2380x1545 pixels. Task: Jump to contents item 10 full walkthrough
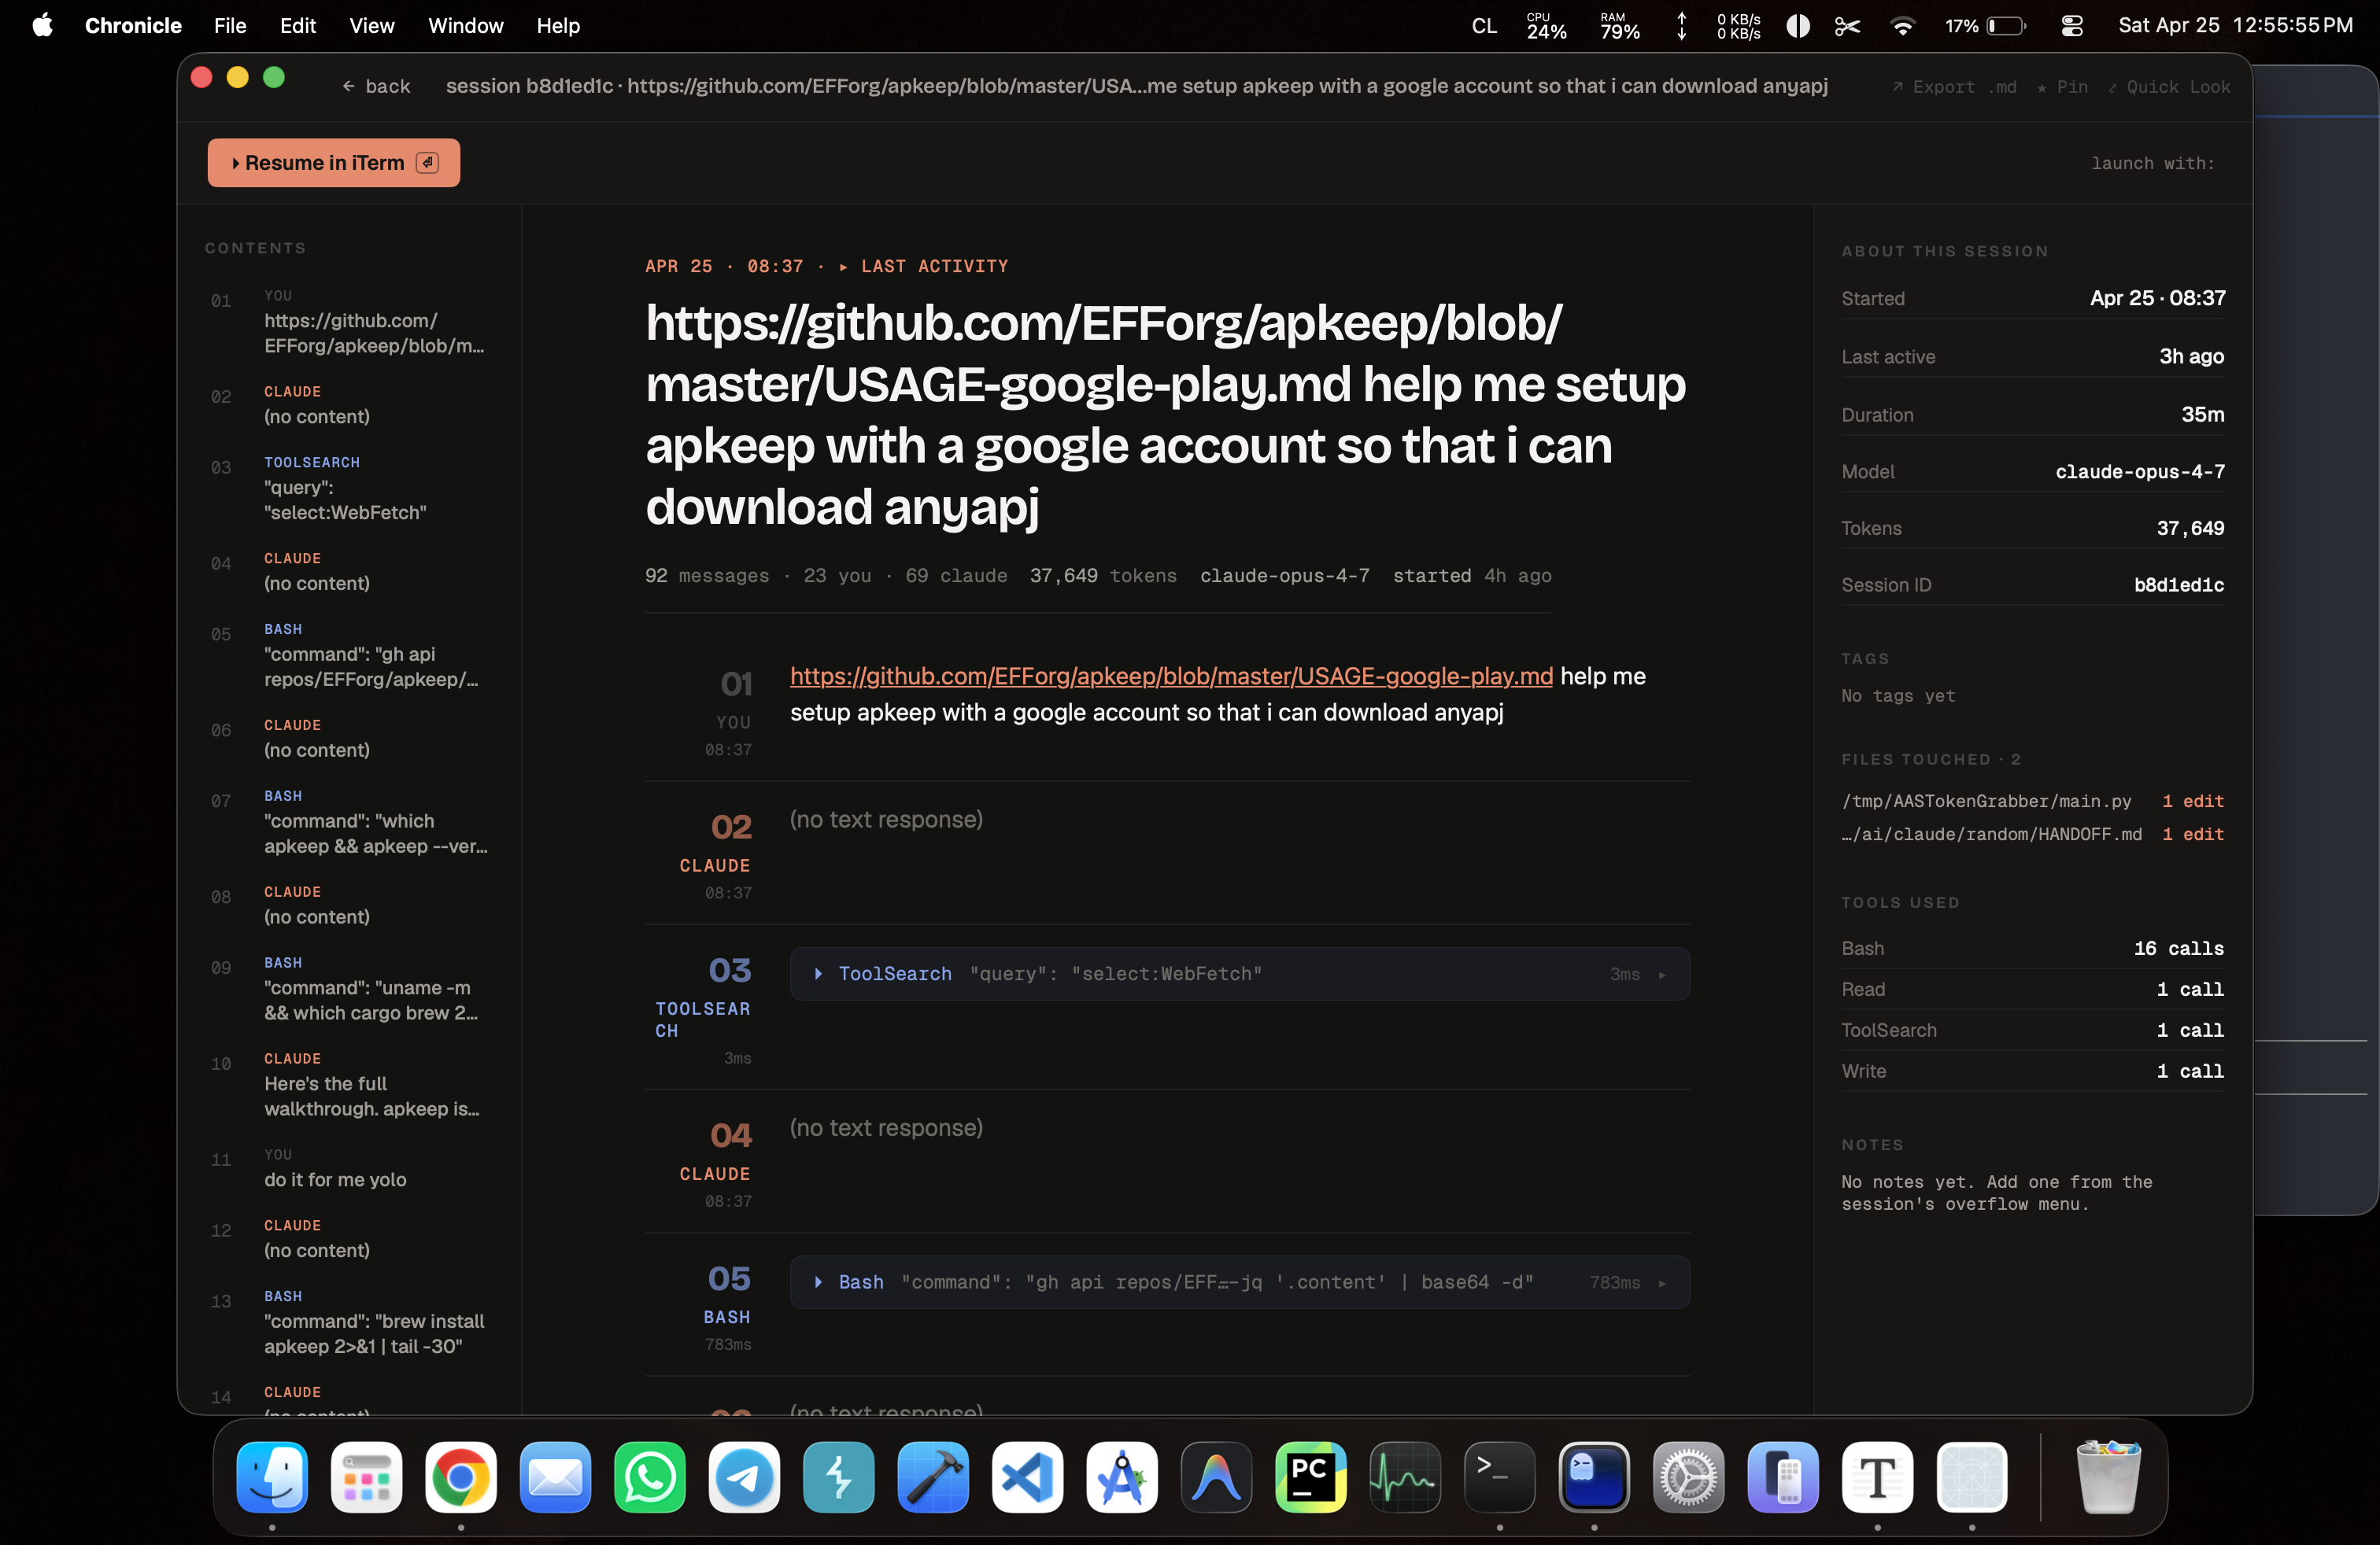coord(350,1086)
